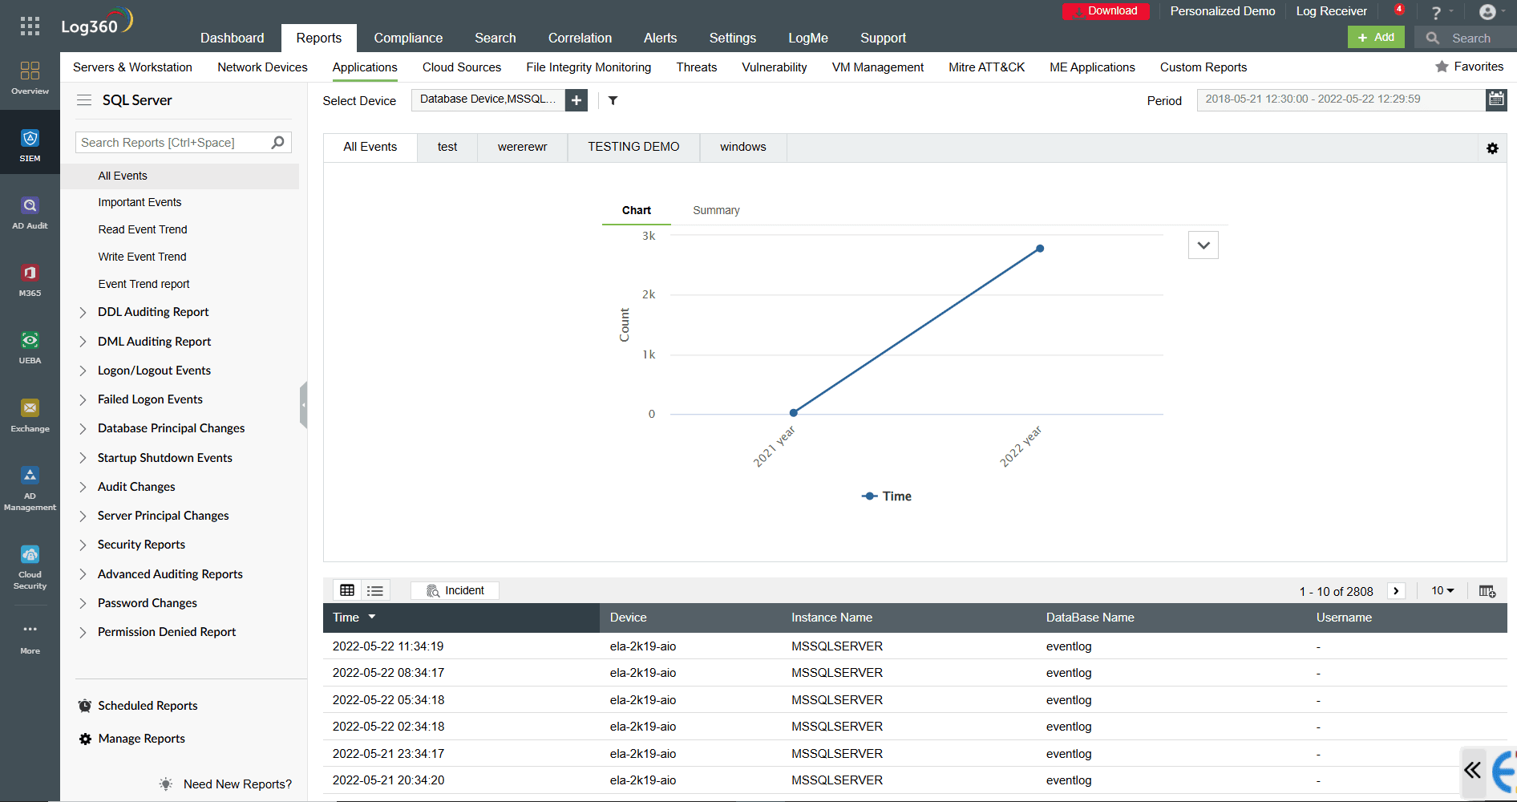Screen dimensions: 1517x802
Task: Open the AD Management sidebar icon
Action: [30, 488]
